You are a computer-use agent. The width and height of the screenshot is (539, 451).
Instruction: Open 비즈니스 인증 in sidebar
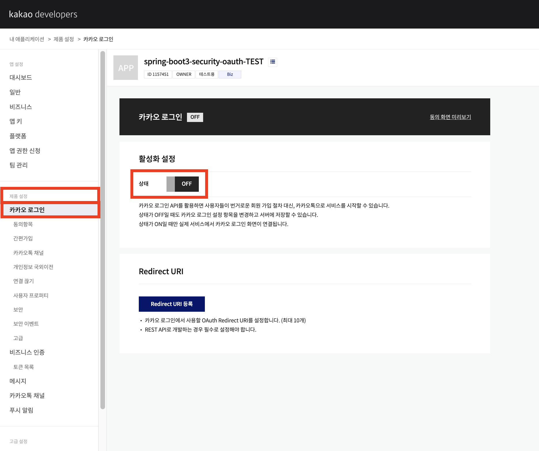27,352
